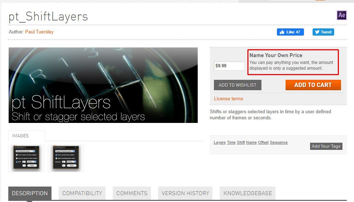Add pt_ShiftLayers to wishlist
This screenshot has width=354, height=202.
tap(238, 85)
